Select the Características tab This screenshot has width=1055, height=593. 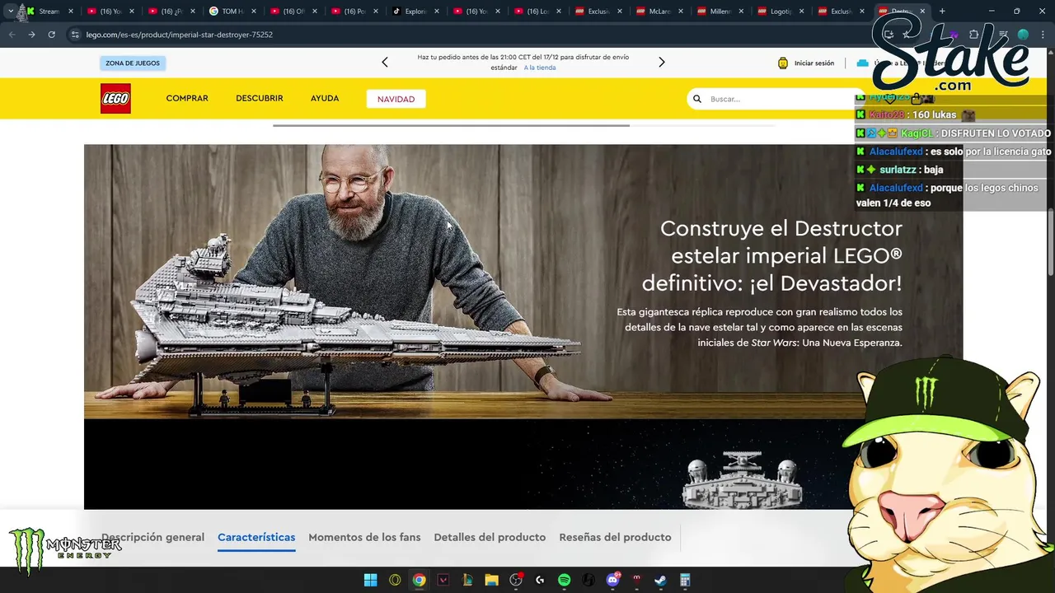tap(256, 537)
